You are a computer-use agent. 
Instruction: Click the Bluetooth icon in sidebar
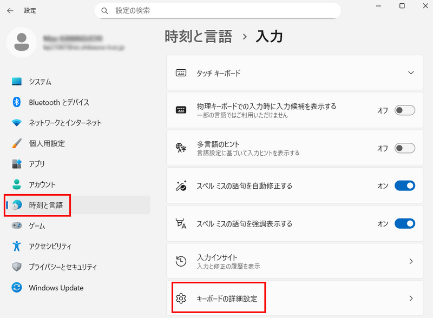click(17, 102)
